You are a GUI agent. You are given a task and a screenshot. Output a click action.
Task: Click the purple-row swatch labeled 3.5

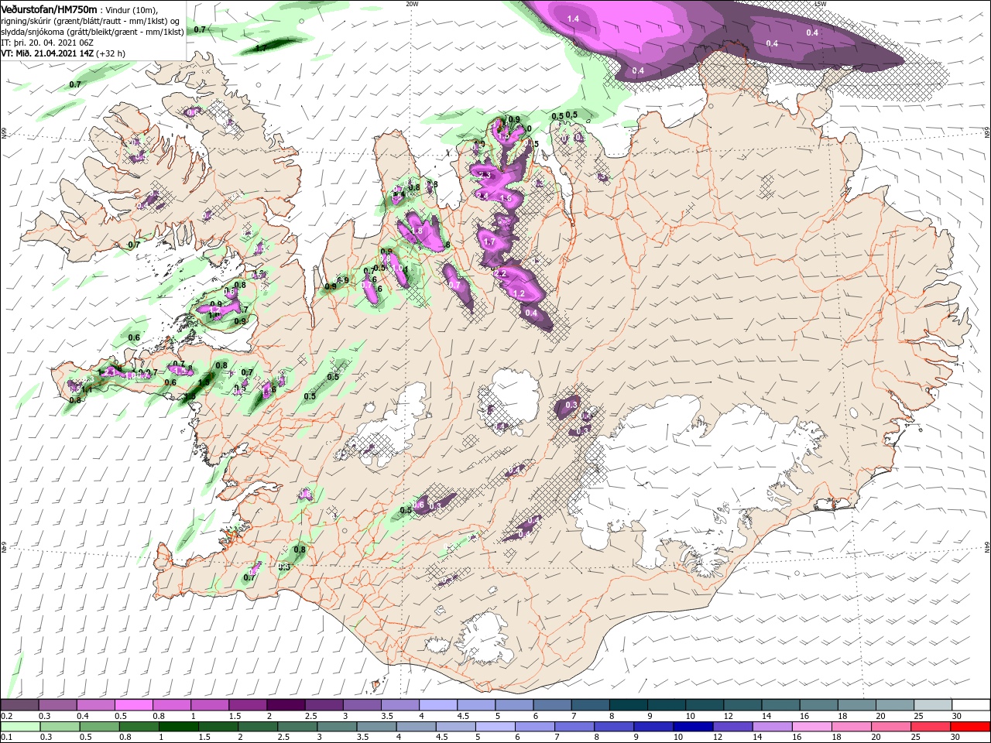coord(399,705)
